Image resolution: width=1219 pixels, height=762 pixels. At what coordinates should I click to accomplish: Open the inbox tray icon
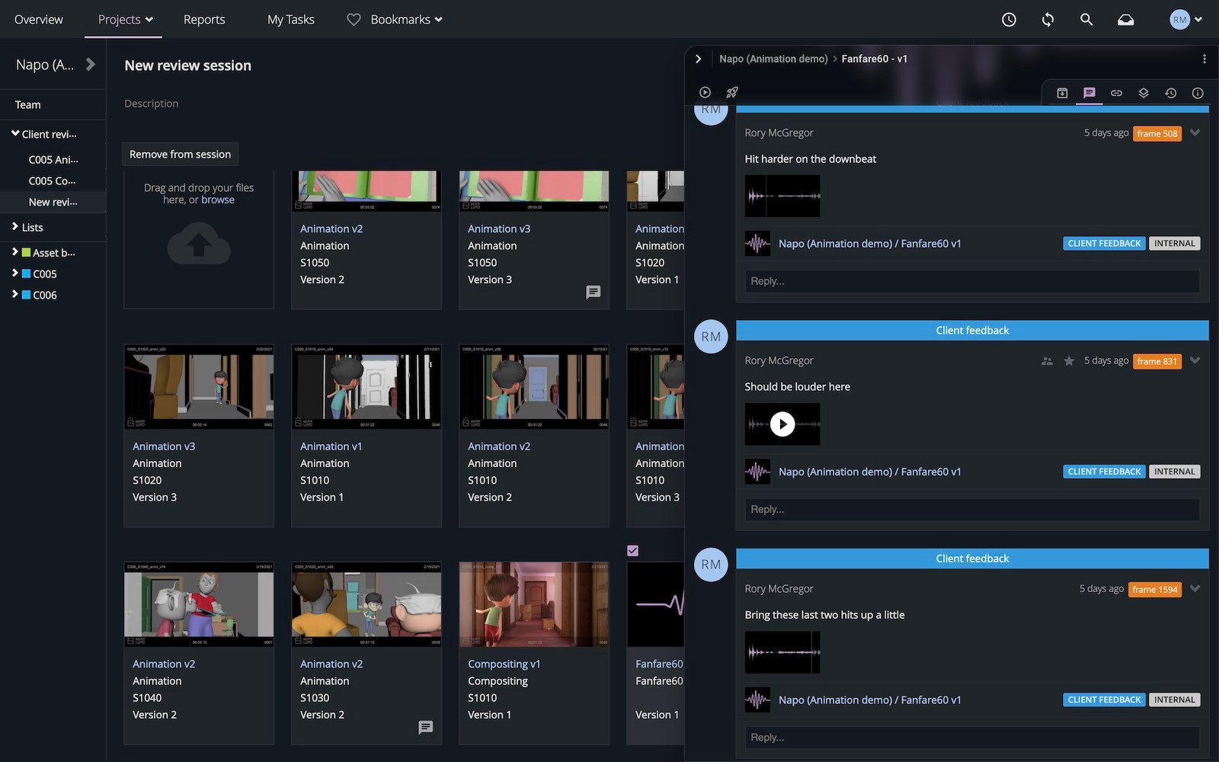pos(1125,20)
